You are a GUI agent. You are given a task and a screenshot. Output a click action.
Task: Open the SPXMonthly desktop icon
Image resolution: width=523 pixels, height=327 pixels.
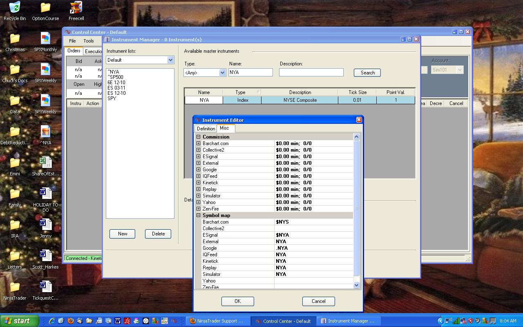pyautogui.click(x=45, y=39)
